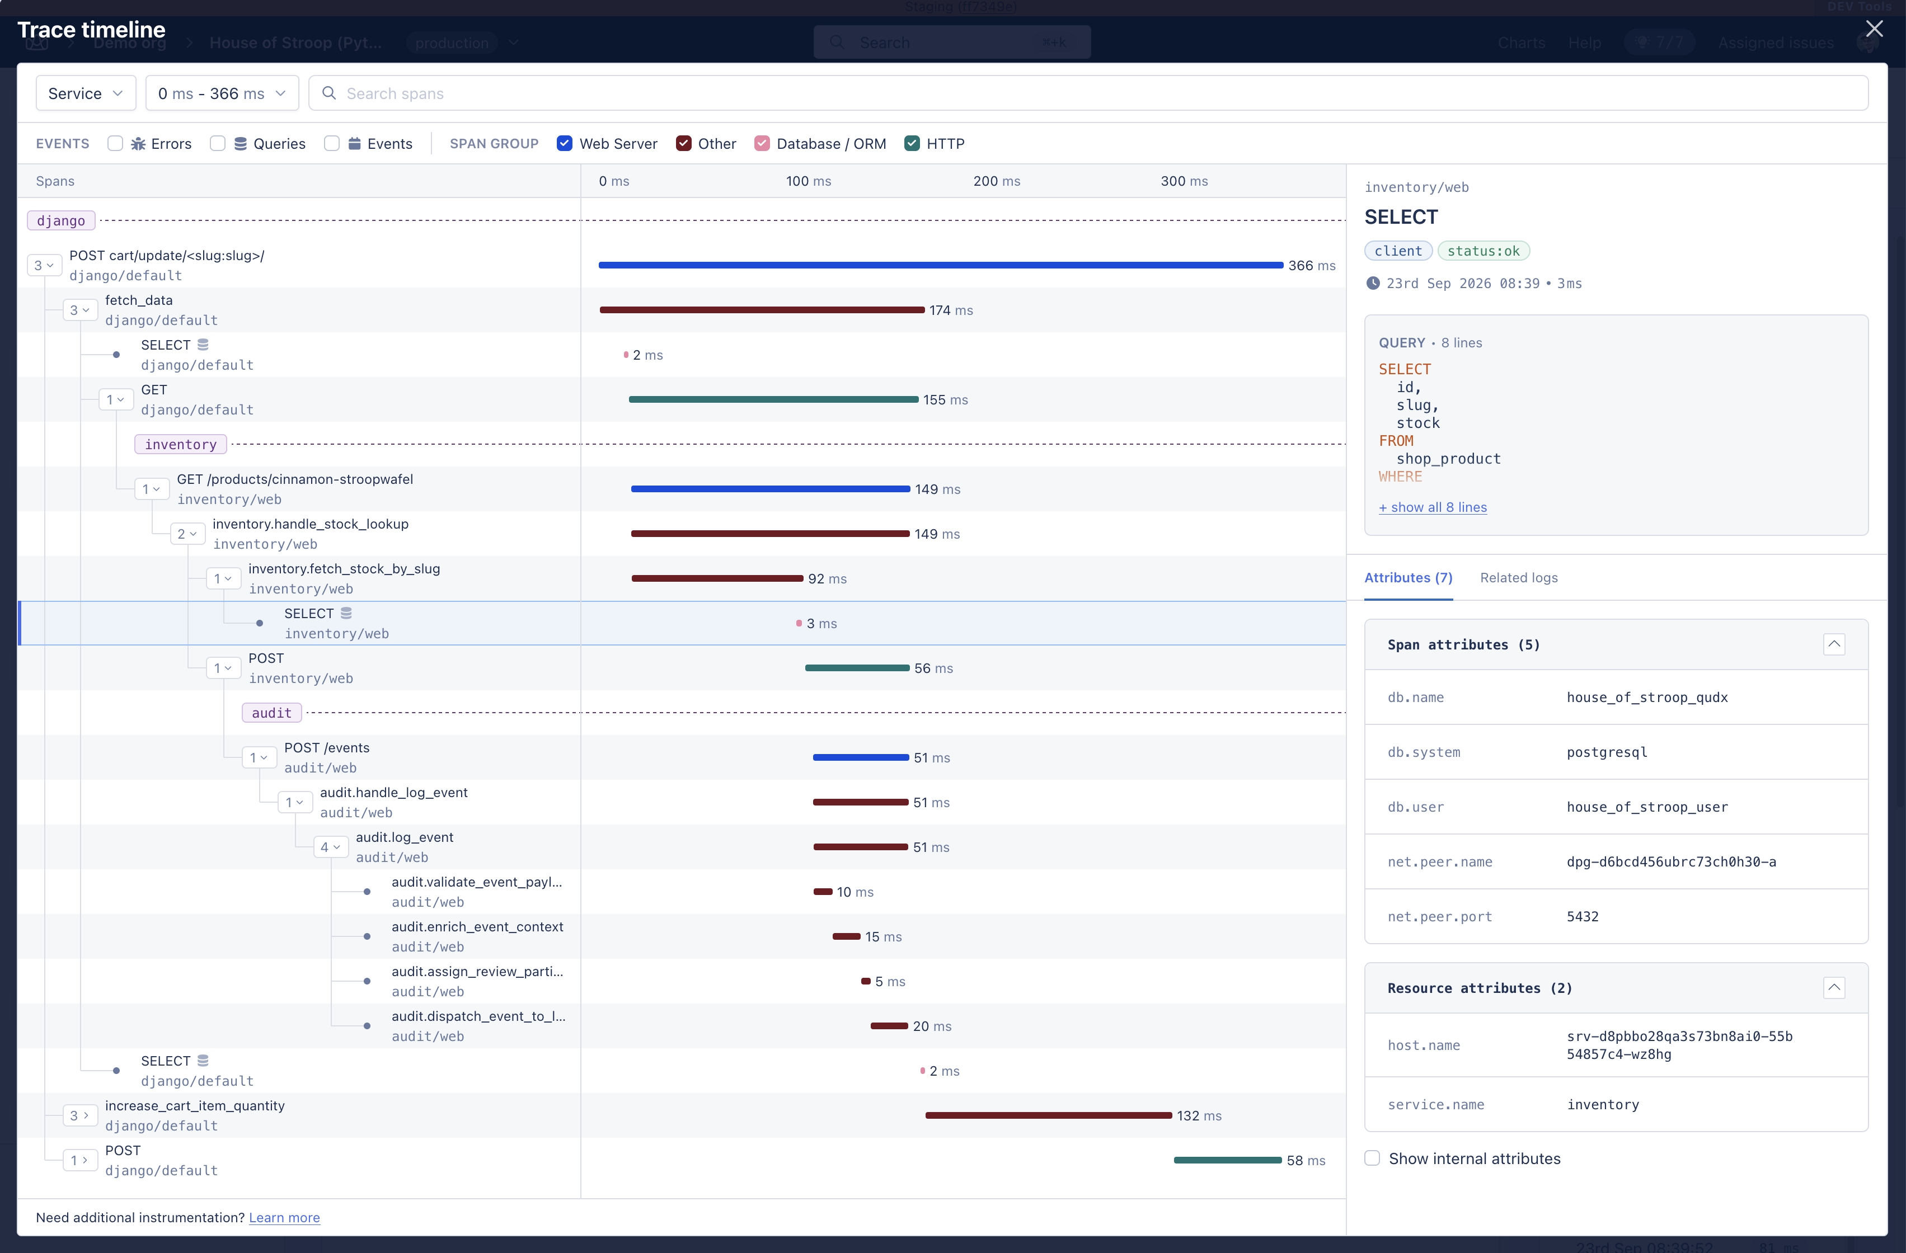The height and width of the screenshot is (1253, 1906).
Task: Click the search magnifier icon in Search spans
Action: 328,93
